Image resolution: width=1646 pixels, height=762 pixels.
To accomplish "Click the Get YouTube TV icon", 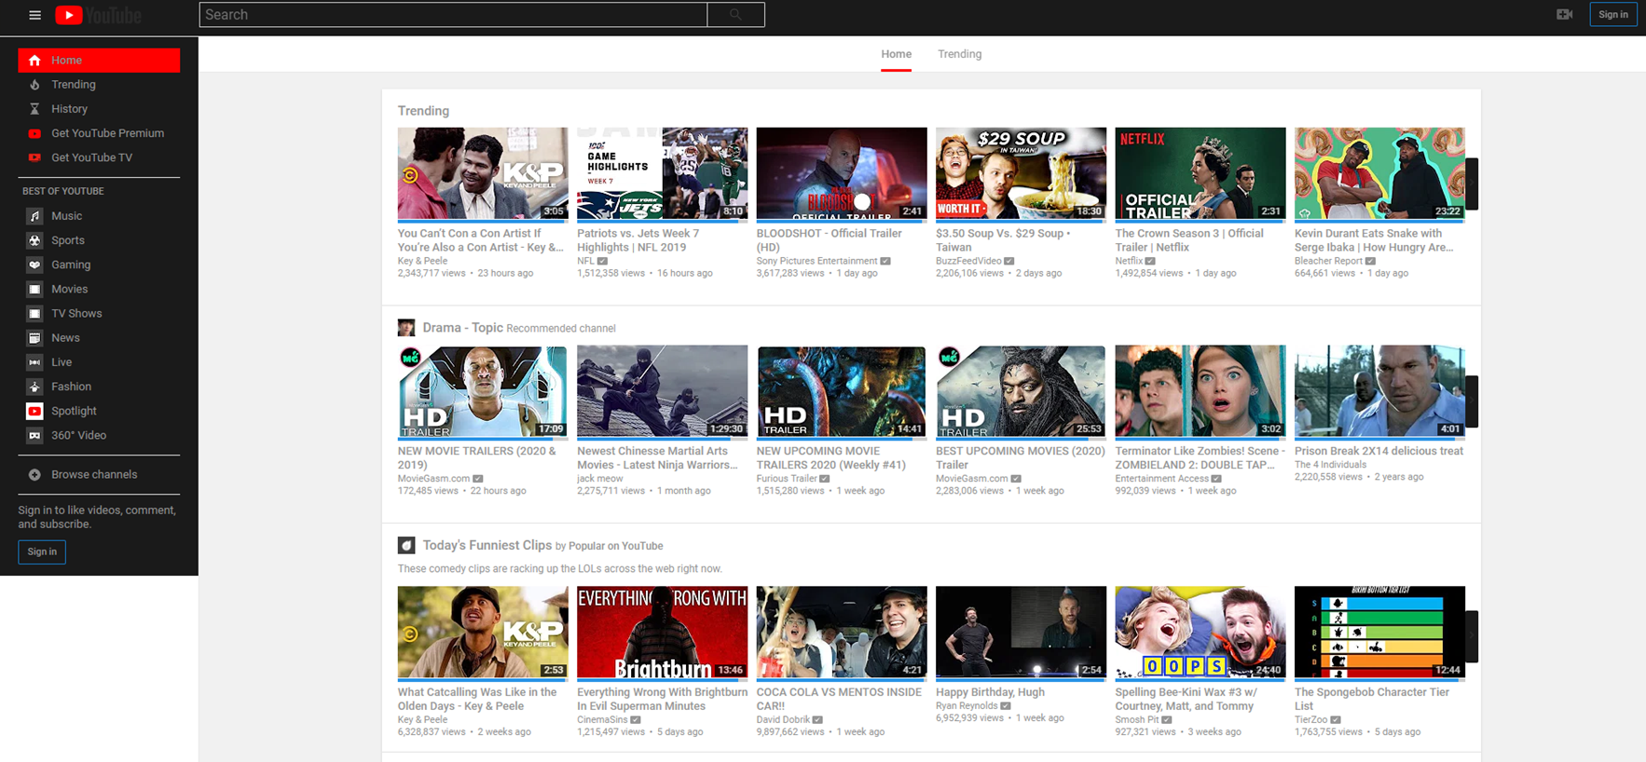I will [x=34, y=157].
